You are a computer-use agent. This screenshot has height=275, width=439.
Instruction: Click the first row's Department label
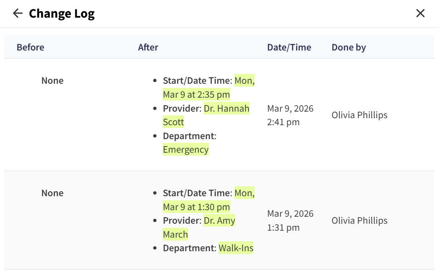pyautogui.click(x=189, y=136)
